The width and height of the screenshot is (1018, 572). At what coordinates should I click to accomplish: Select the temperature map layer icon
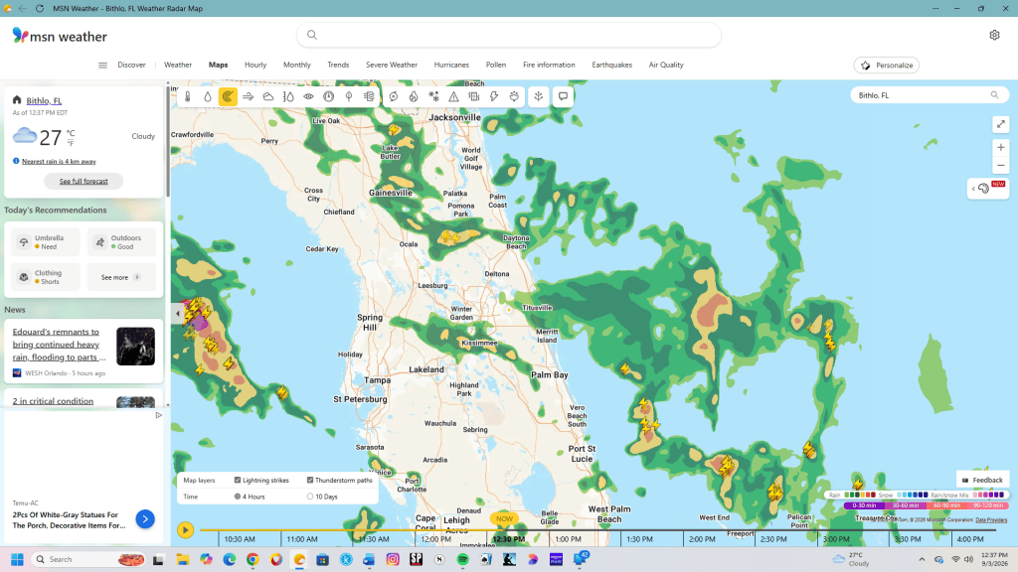(x=188, y=96)
